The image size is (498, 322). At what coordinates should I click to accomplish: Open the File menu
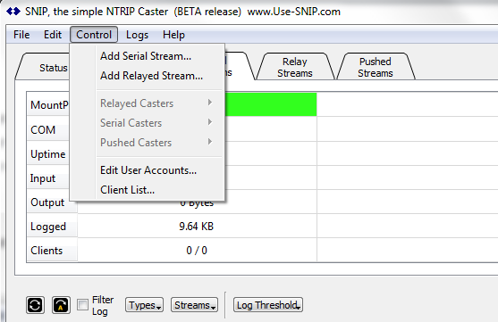21,35
